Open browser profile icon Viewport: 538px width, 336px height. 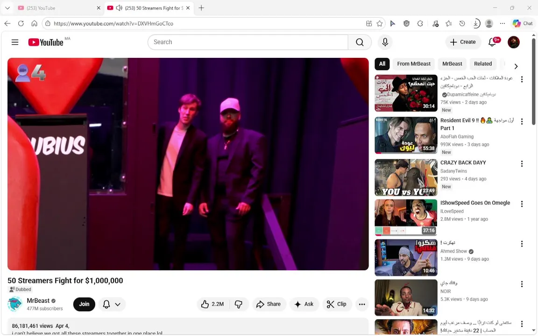pyautogui.click(x=489, y=23)
